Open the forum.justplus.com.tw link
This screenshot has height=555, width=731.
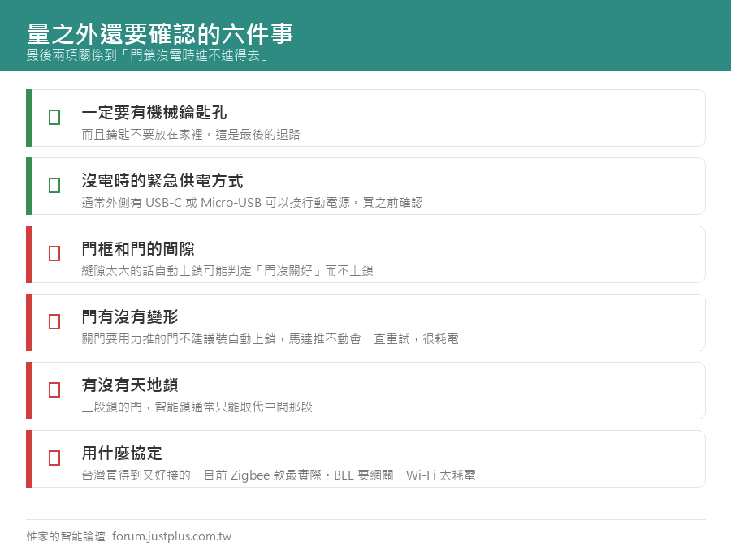click(x=171, y=536)
